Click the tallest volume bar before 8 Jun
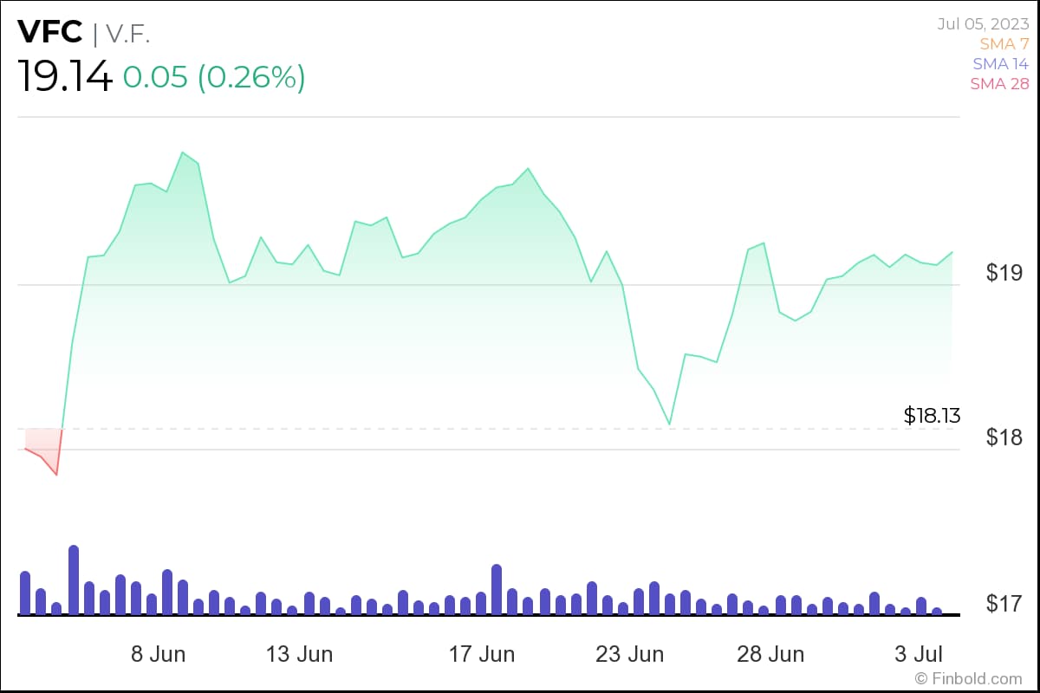1040x693 pixels. [x=74, y=580]
